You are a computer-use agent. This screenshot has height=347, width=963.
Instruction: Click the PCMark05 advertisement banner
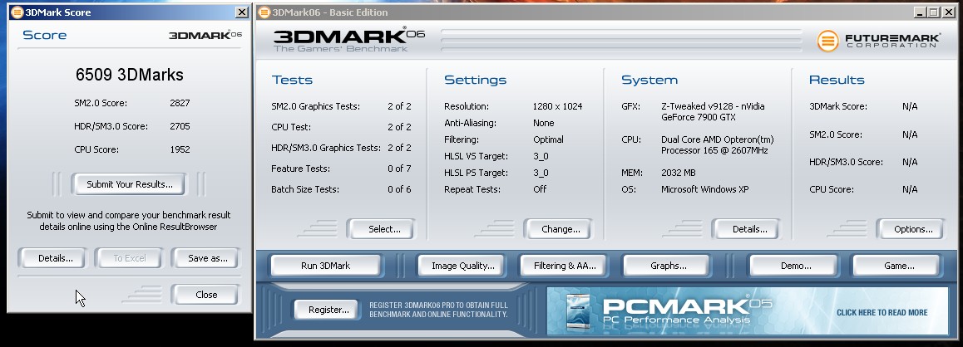(x=746, y=310)
